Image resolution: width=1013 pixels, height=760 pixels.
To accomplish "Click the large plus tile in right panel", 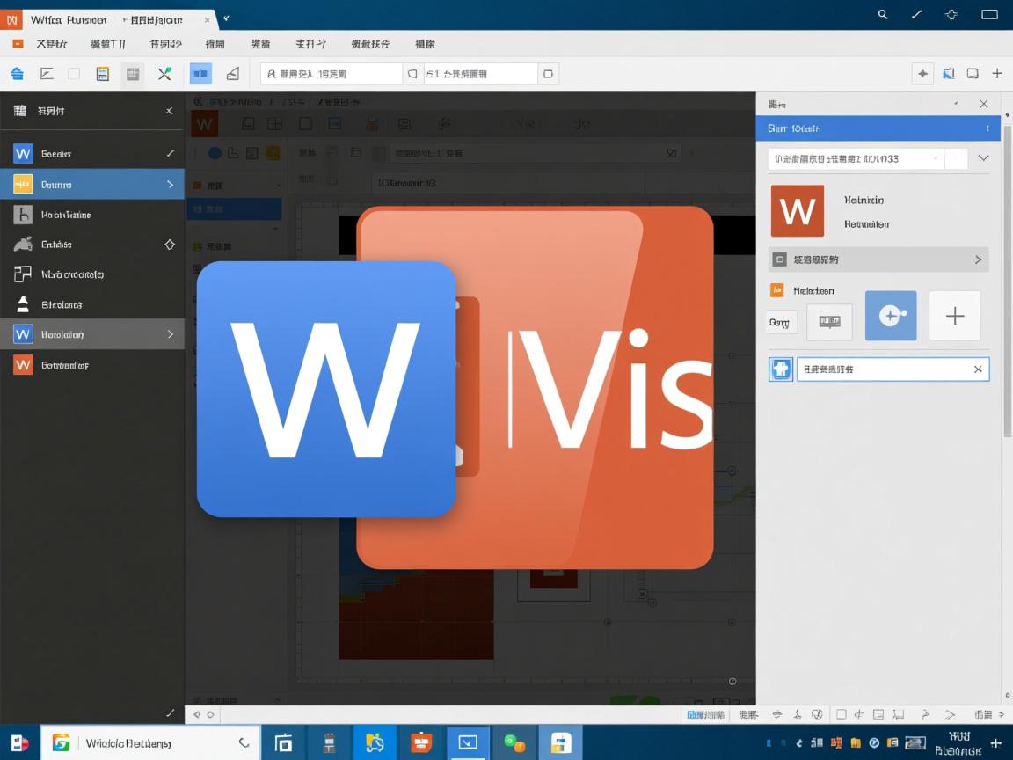I will pyautogui.click(x=954, y=316).
